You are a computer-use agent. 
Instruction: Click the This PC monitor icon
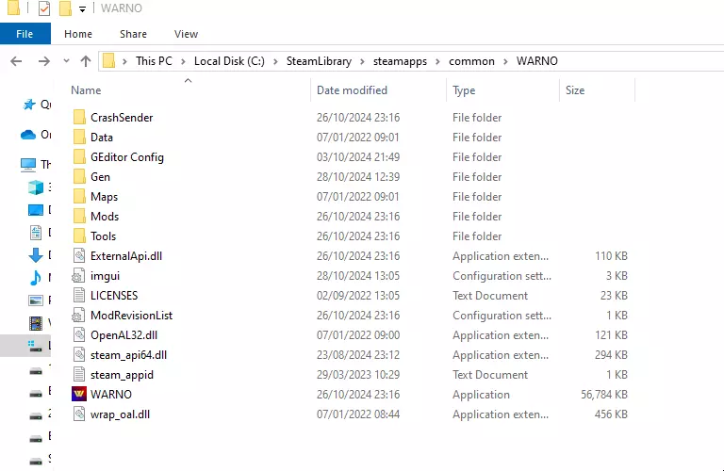point(28,165)
